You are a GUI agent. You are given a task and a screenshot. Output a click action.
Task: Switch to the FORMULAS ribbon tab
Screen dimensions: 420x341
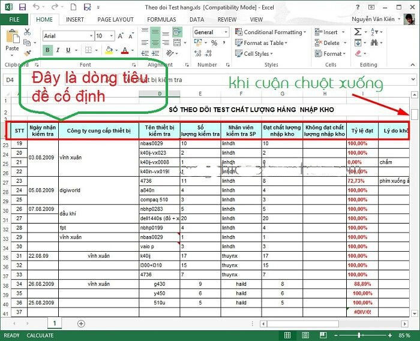[x=161, y=20]
